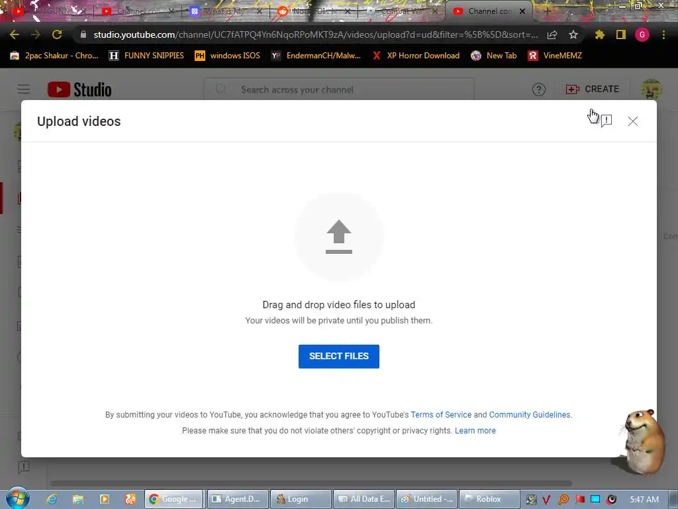
Task: Bookmark this page with the star icon
Action: click(573, 34)
